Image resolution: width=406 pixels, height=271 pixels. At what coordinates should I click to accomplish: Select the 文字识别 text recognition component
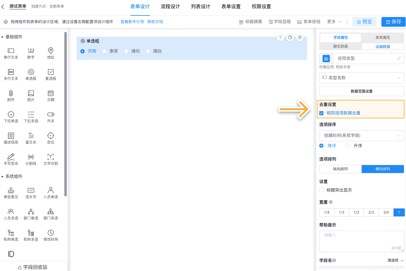(50, 159)
